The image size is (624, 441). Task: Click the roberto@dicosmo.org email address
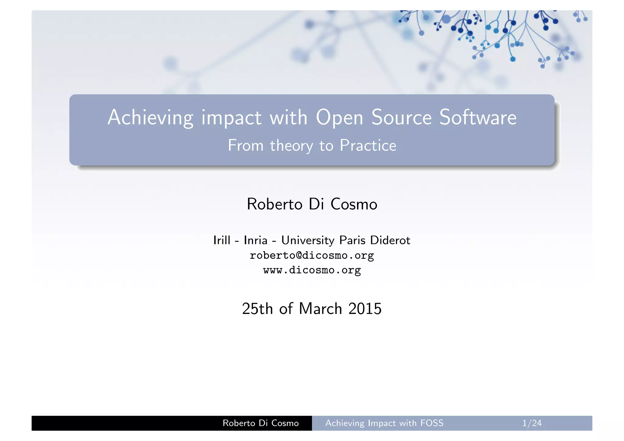click(312, 255)
